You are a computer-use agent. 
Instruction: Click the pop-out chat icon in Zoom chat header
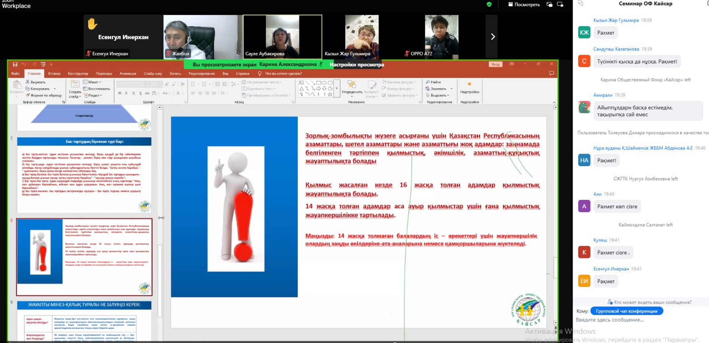[580, 4]
